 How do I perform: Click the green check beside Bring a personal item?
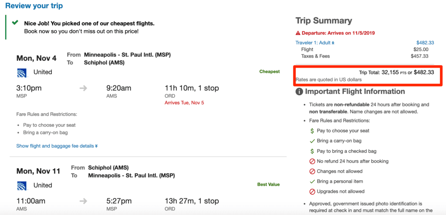pyautogui.click(x=312, y=181)
